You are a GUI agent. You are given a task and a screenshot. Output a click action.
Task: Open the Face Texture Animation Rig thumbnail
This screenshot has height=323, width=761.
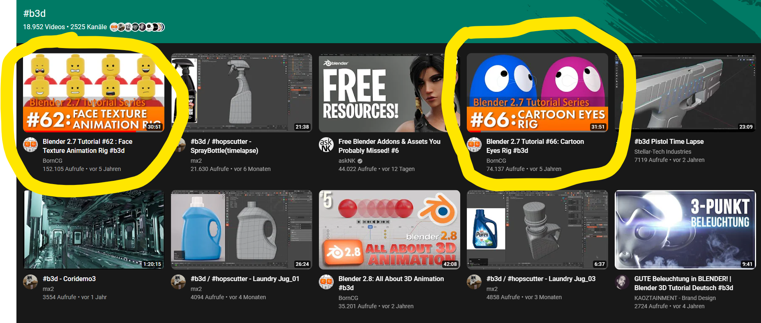[x=94, y=92]
